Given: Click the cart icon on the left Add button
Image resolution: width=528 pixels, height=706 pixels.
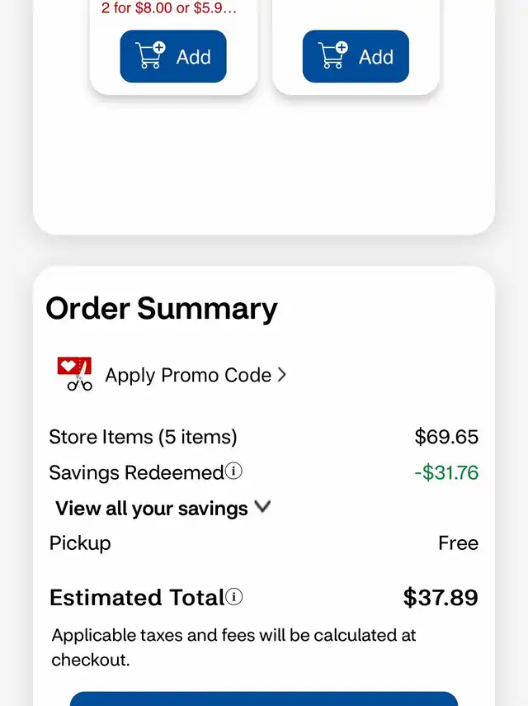Looking at the screenshot, I should tap(150, 55).
